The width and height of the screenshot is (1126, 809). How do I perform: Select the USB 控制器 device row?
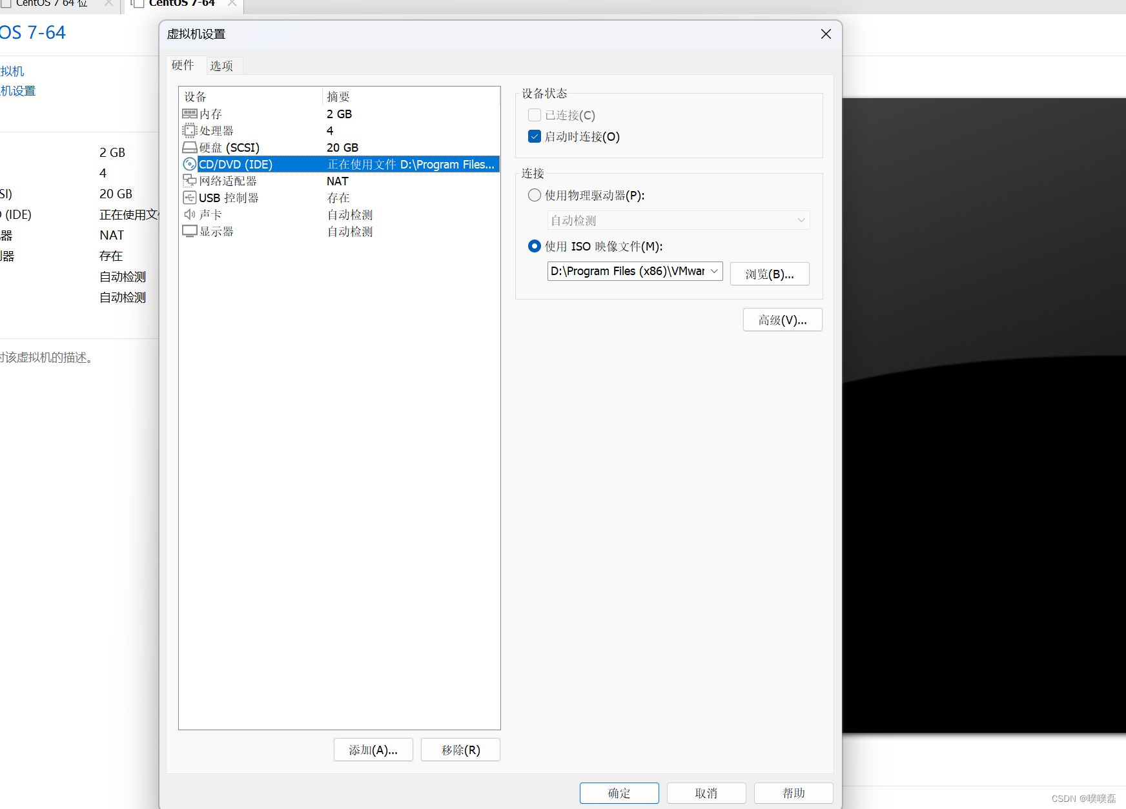tap(339, 198)
